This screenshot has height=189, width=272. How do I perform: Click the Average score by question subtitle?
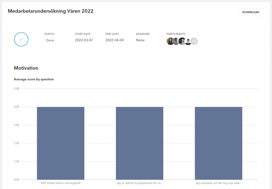tap(34, 79)
